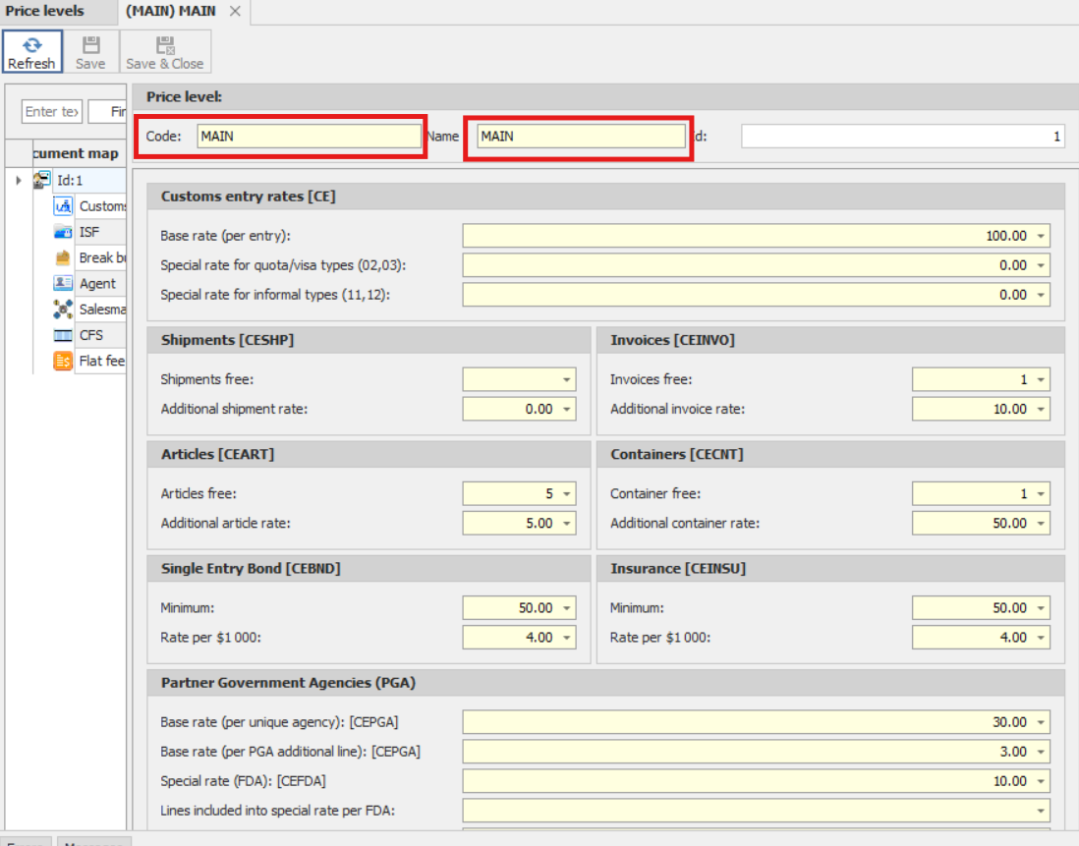
Task: Open the CFS node in document map
Action: 90,335
